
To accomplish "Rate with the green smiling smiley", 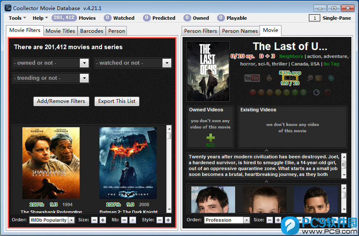I will [x=295, y=92].
